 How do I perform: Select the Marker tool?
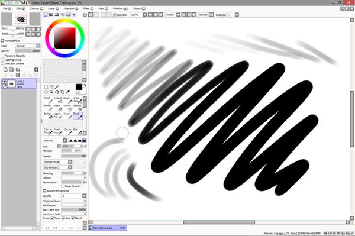click(48, 108)
